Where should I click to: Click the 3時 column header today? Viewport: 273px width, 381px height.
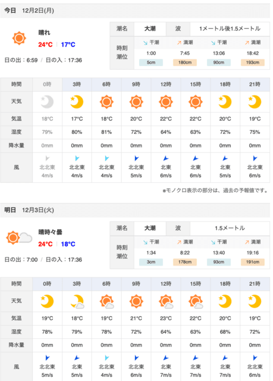click(77, 85)
